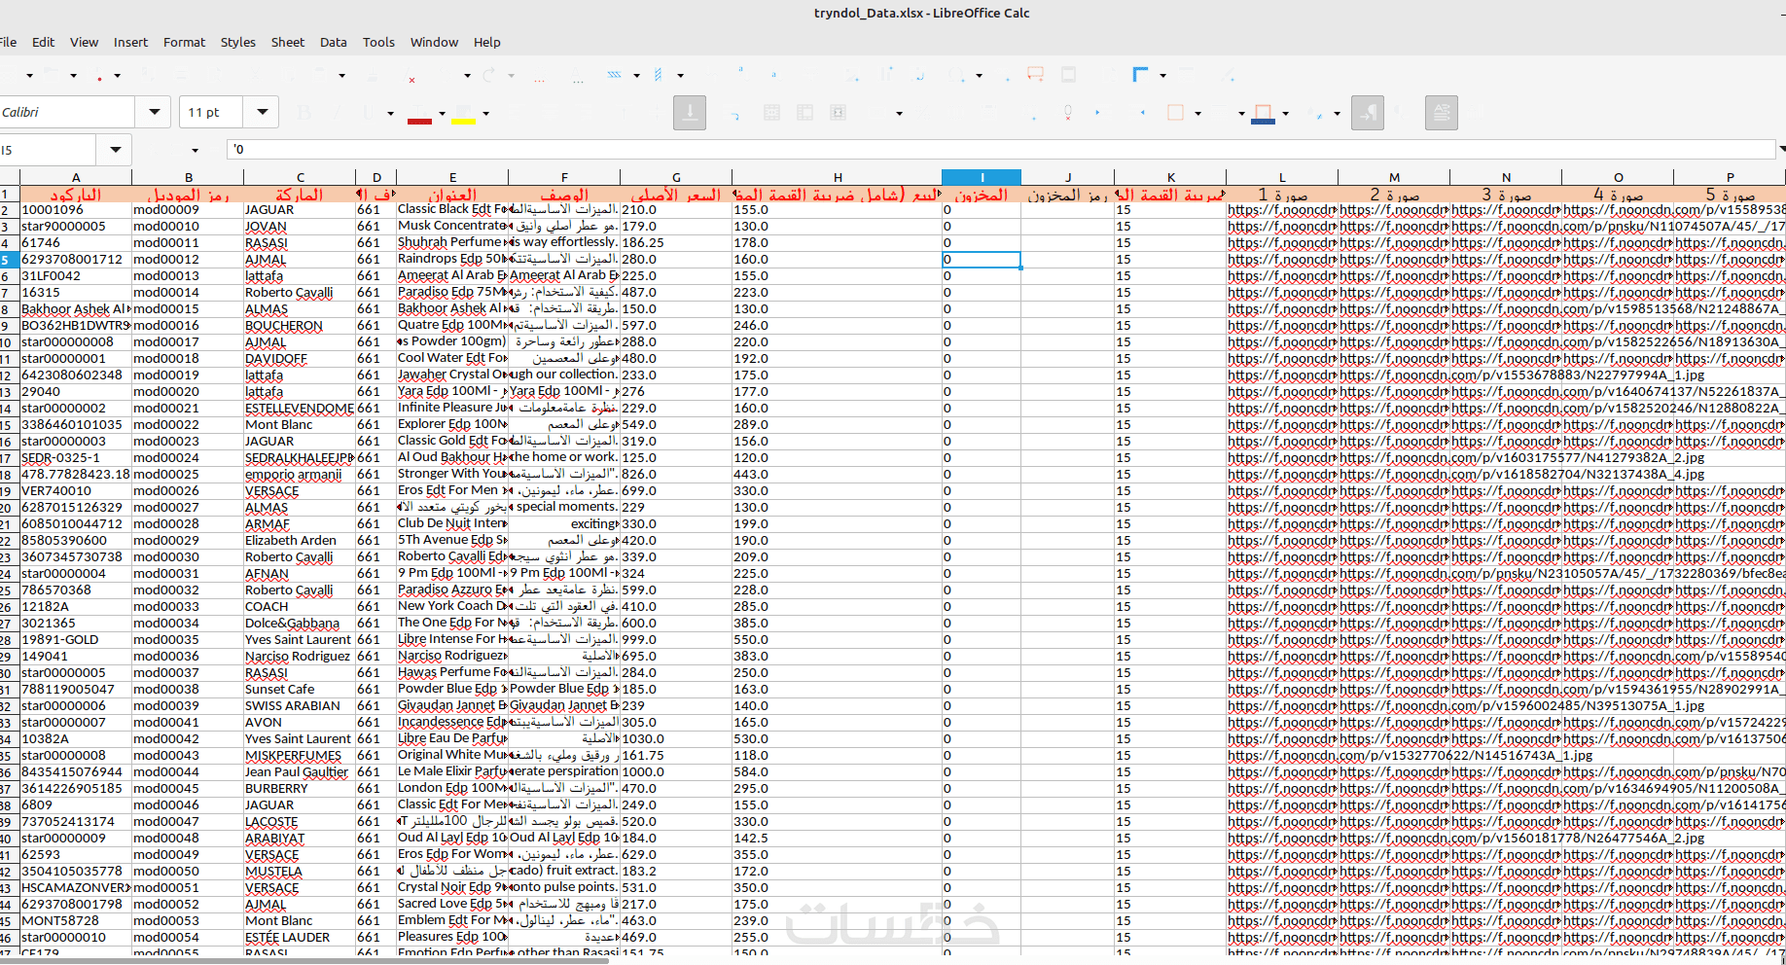The width and height of the screenshot is (1786, 965).
Task: Open the font size dropdown
Action: coord(263,113)
